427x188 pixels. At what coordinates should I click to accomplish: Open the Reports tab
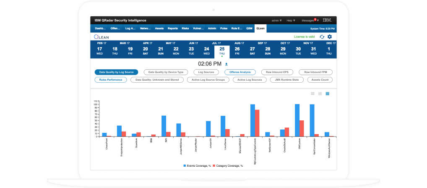[173, 28]
